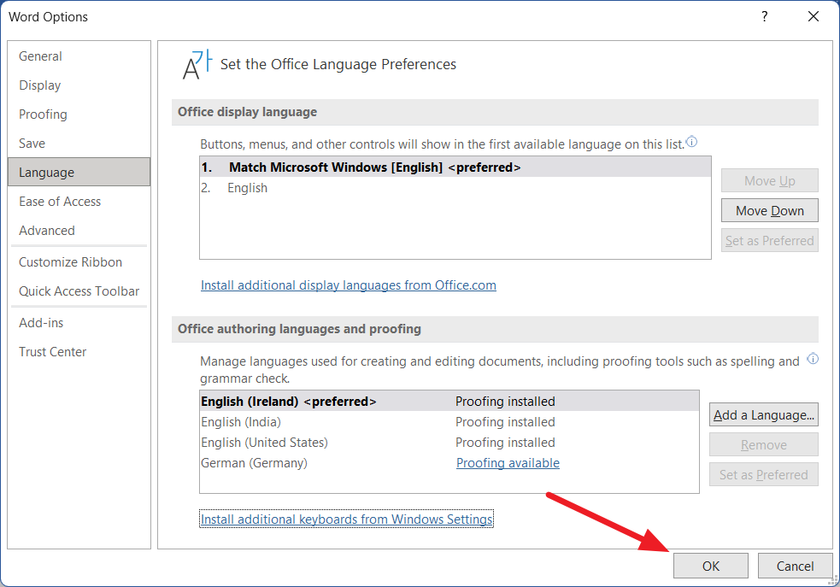The width and height of the screenshot is (840, 587).
Task: Click Add a Language
Action: (763, 414)
